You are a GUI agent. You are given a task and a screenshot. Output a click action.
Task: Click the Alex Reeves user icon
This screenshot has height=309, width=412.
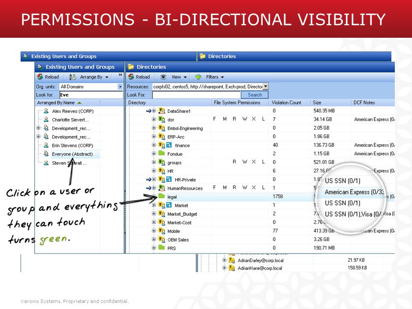[x=46, y=111]
